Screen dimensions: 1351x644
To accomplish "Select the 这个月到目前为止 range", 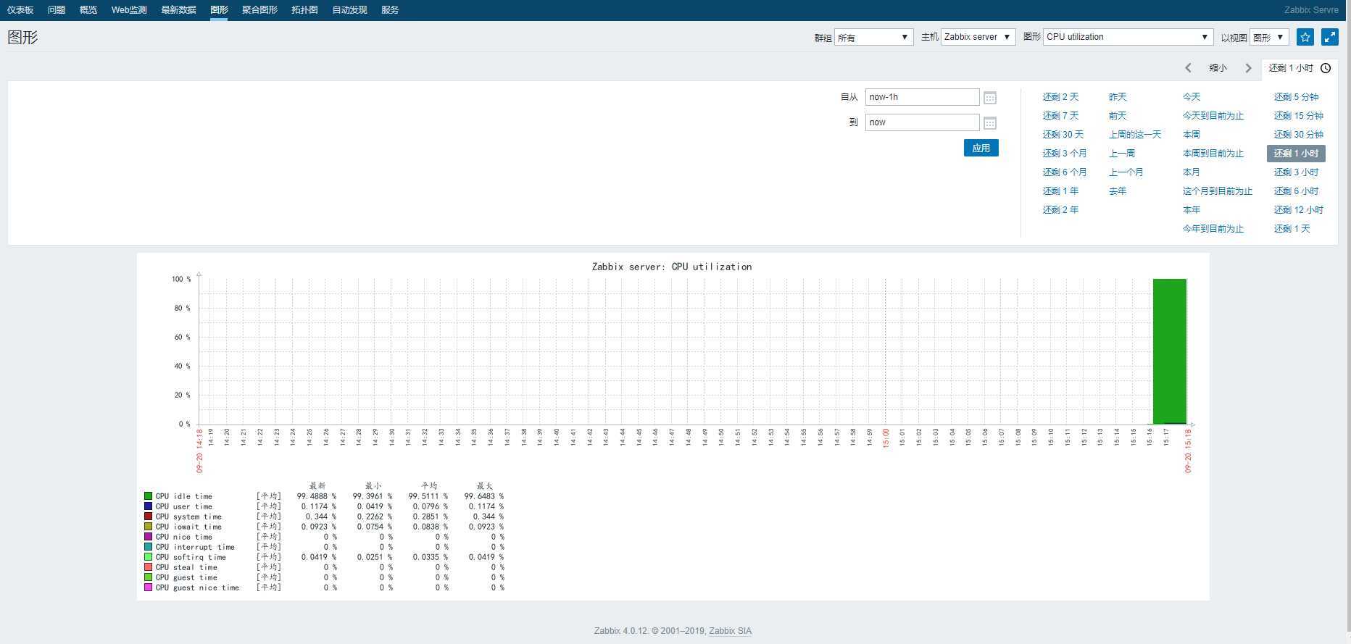I will click(1218, 191).
